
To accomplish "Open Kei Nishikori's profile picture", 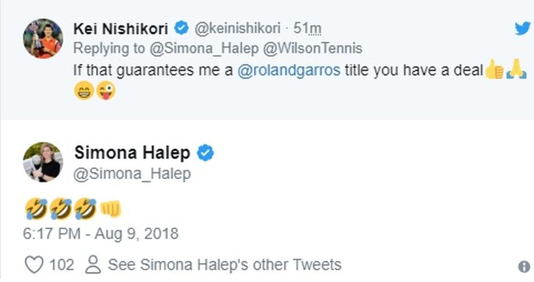I will pos(43,38).
